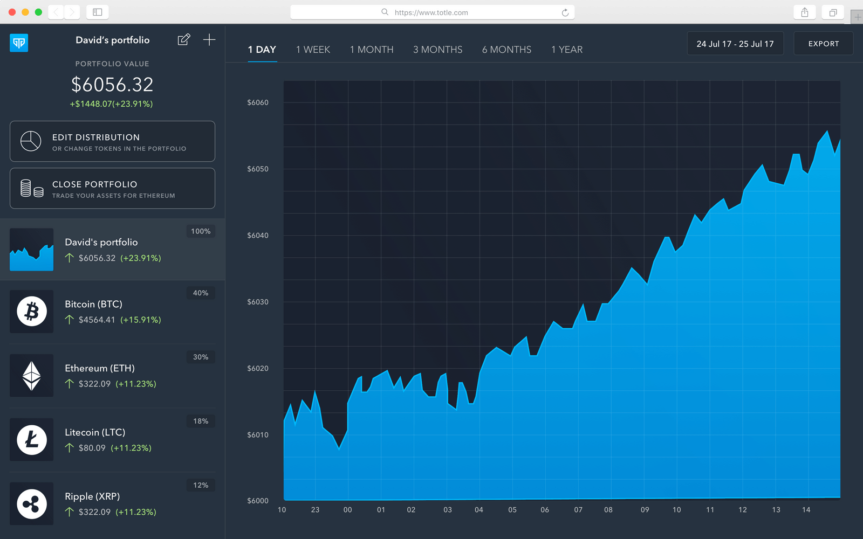Select the Ripple logo icon
This screenshot has height=539, width=863.
click(x=32, y=504)
